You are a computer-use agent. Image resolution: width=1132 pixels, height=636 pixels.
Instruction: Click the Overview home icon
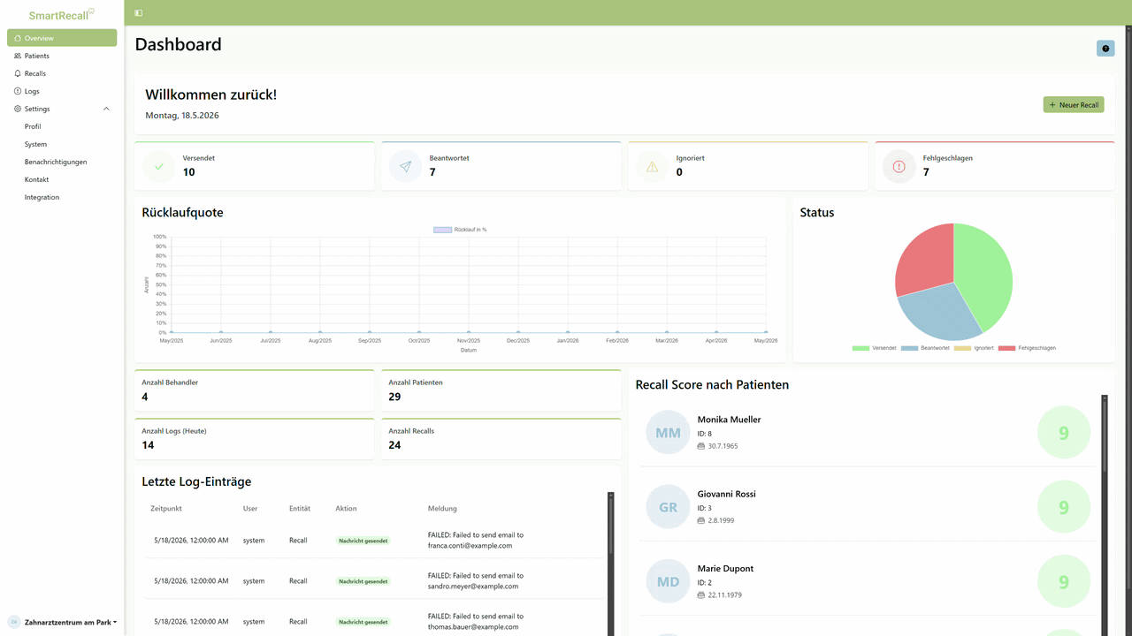click(x=18, y=38)
